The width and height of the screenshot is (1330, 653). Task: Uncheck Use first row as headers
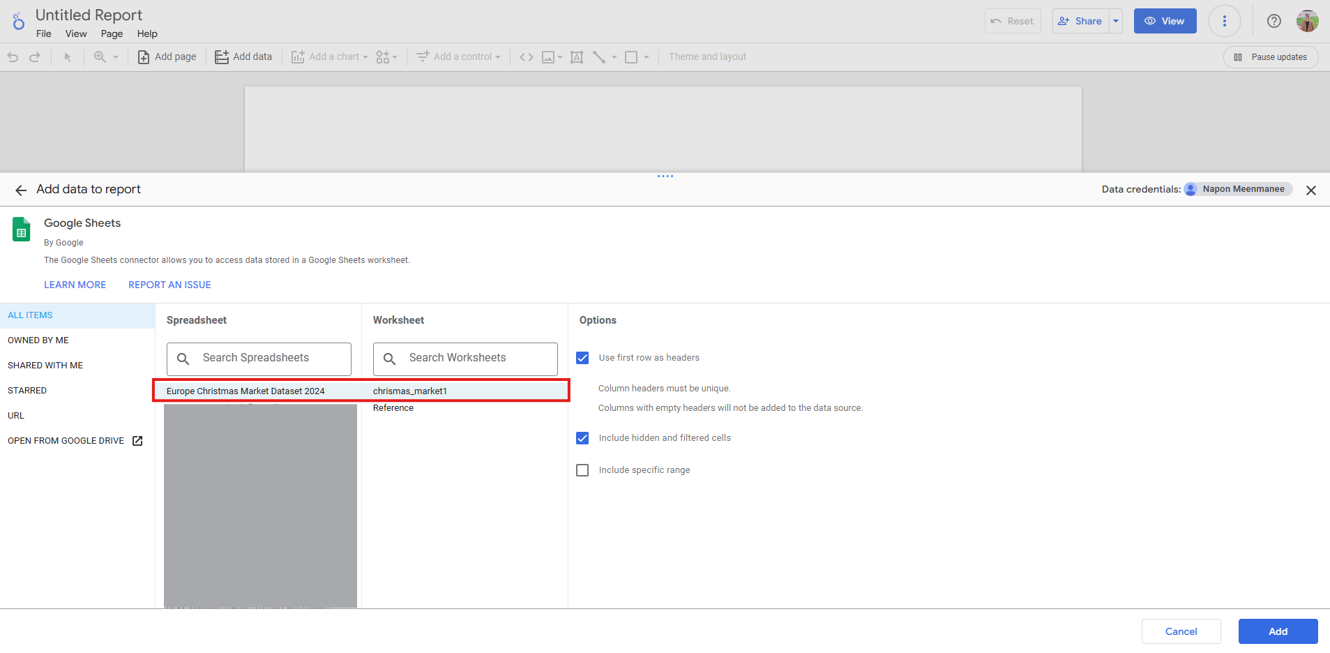coord(582,358)
